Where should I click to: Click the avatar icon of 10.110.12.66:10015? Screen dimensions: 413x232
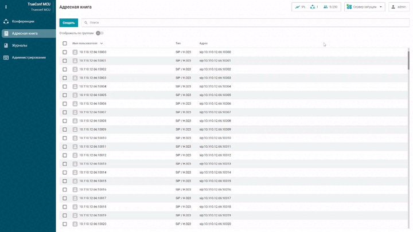pos(75,181)
